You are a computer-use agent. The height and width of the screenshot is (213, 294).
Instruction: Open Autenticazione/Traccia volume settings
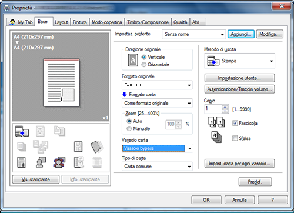point(239,89)
